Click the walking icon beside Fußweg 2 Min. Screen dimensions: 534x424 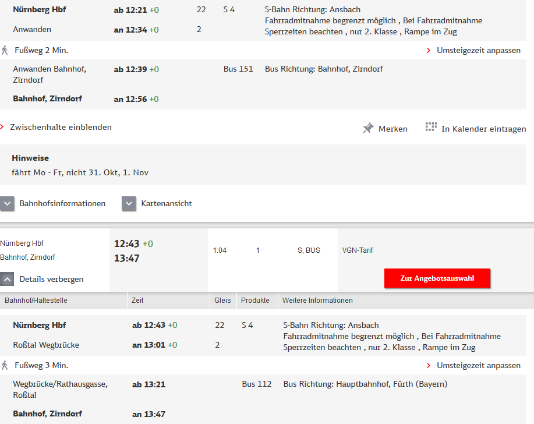(x=5, y=50)
